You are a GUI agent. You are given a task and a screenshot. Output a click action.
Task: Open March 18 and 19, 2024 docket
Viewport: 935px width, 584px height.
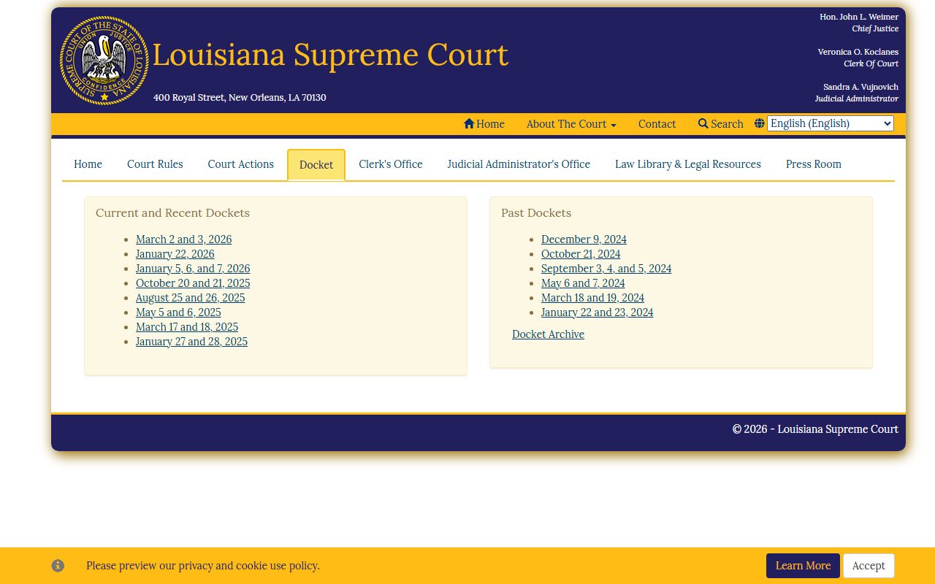coord(592,298)
